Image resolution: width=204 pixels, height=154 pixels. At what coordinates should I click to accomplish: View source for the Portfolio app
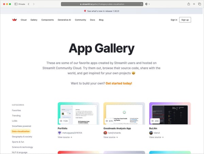tap(65, 137)
